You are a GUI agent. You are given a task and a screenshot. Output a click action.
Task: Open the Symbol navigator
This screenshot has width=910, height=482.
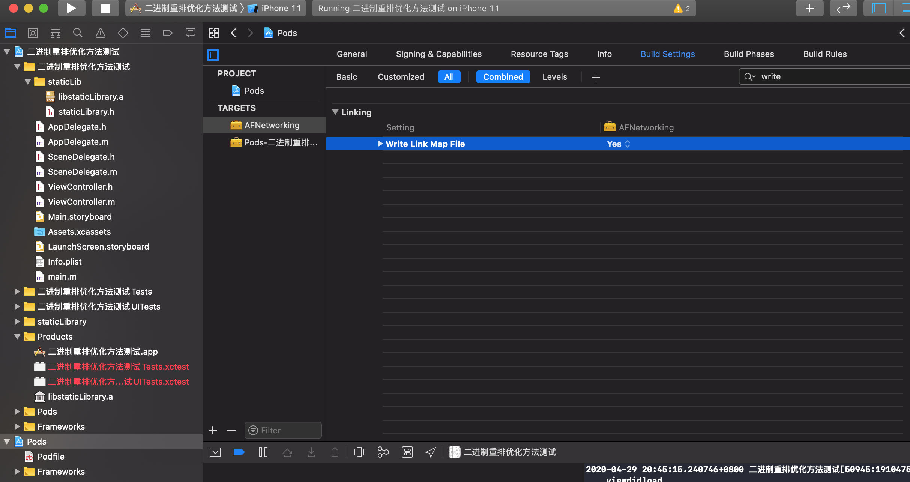click(56, 33)
